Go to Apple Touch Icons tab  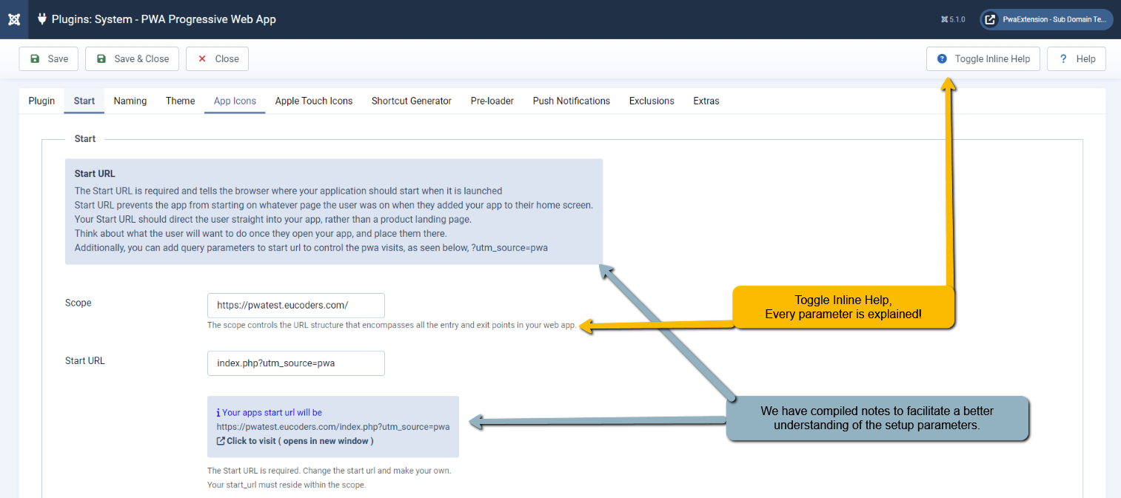pyautogui.click(x=314, y=101)
